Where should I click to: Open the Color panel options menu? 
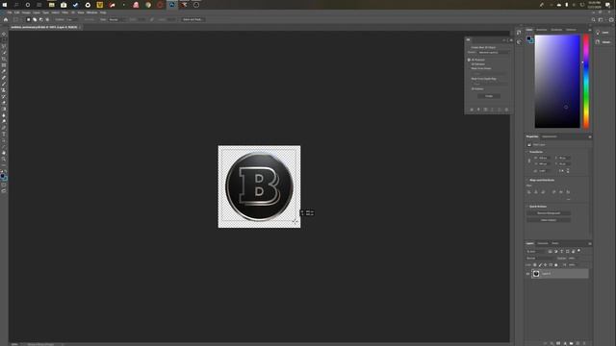click(590, 30)
